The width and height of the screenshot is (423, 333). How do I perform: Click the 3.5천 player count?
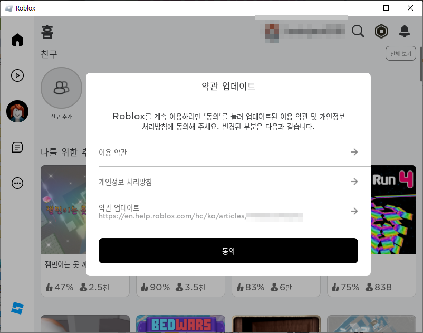195,287
